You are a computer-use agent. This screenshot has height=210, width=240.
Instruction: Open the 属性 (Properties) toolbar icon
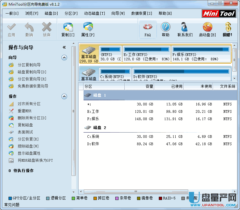click(88, 29)
